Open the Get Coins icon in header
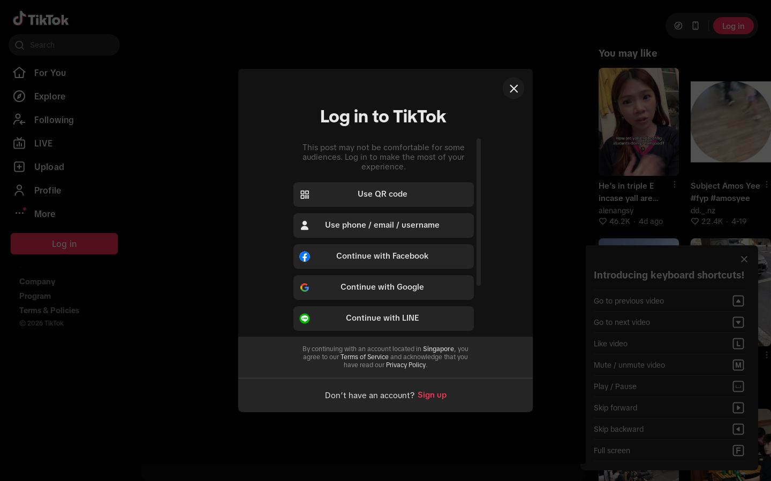 pyautogui.click(x=678, y=26)
